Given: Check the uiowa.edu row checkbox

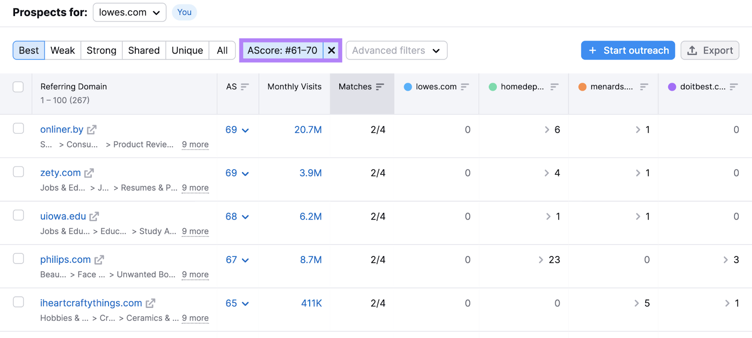Looking at the screenshot, I should pyautogui.click(x=18, y=215).
